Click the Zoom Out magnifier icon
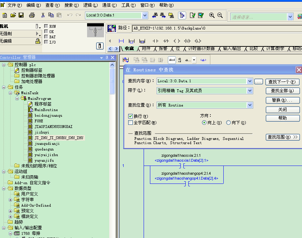The width and height of the screenshot is (302, 238). coord(220,15)
